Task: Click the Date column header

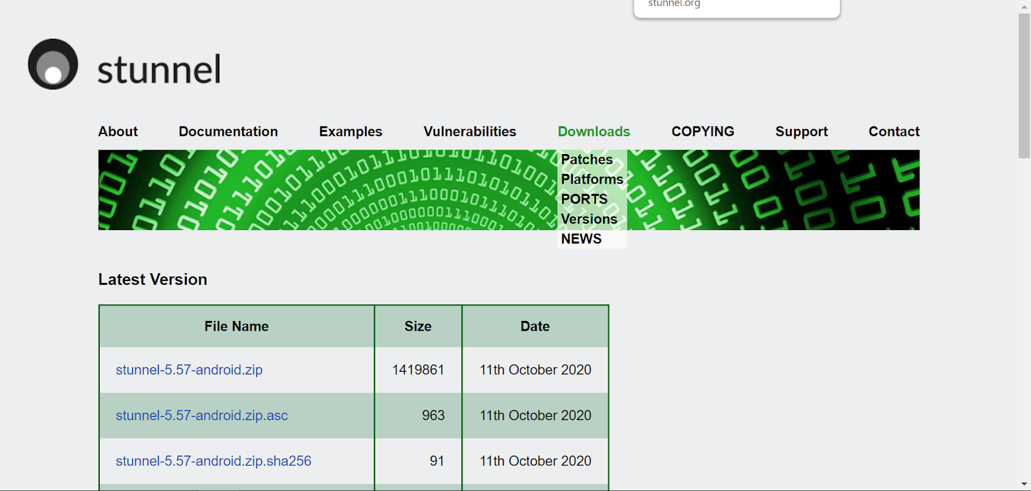Action: pos(535,327)
